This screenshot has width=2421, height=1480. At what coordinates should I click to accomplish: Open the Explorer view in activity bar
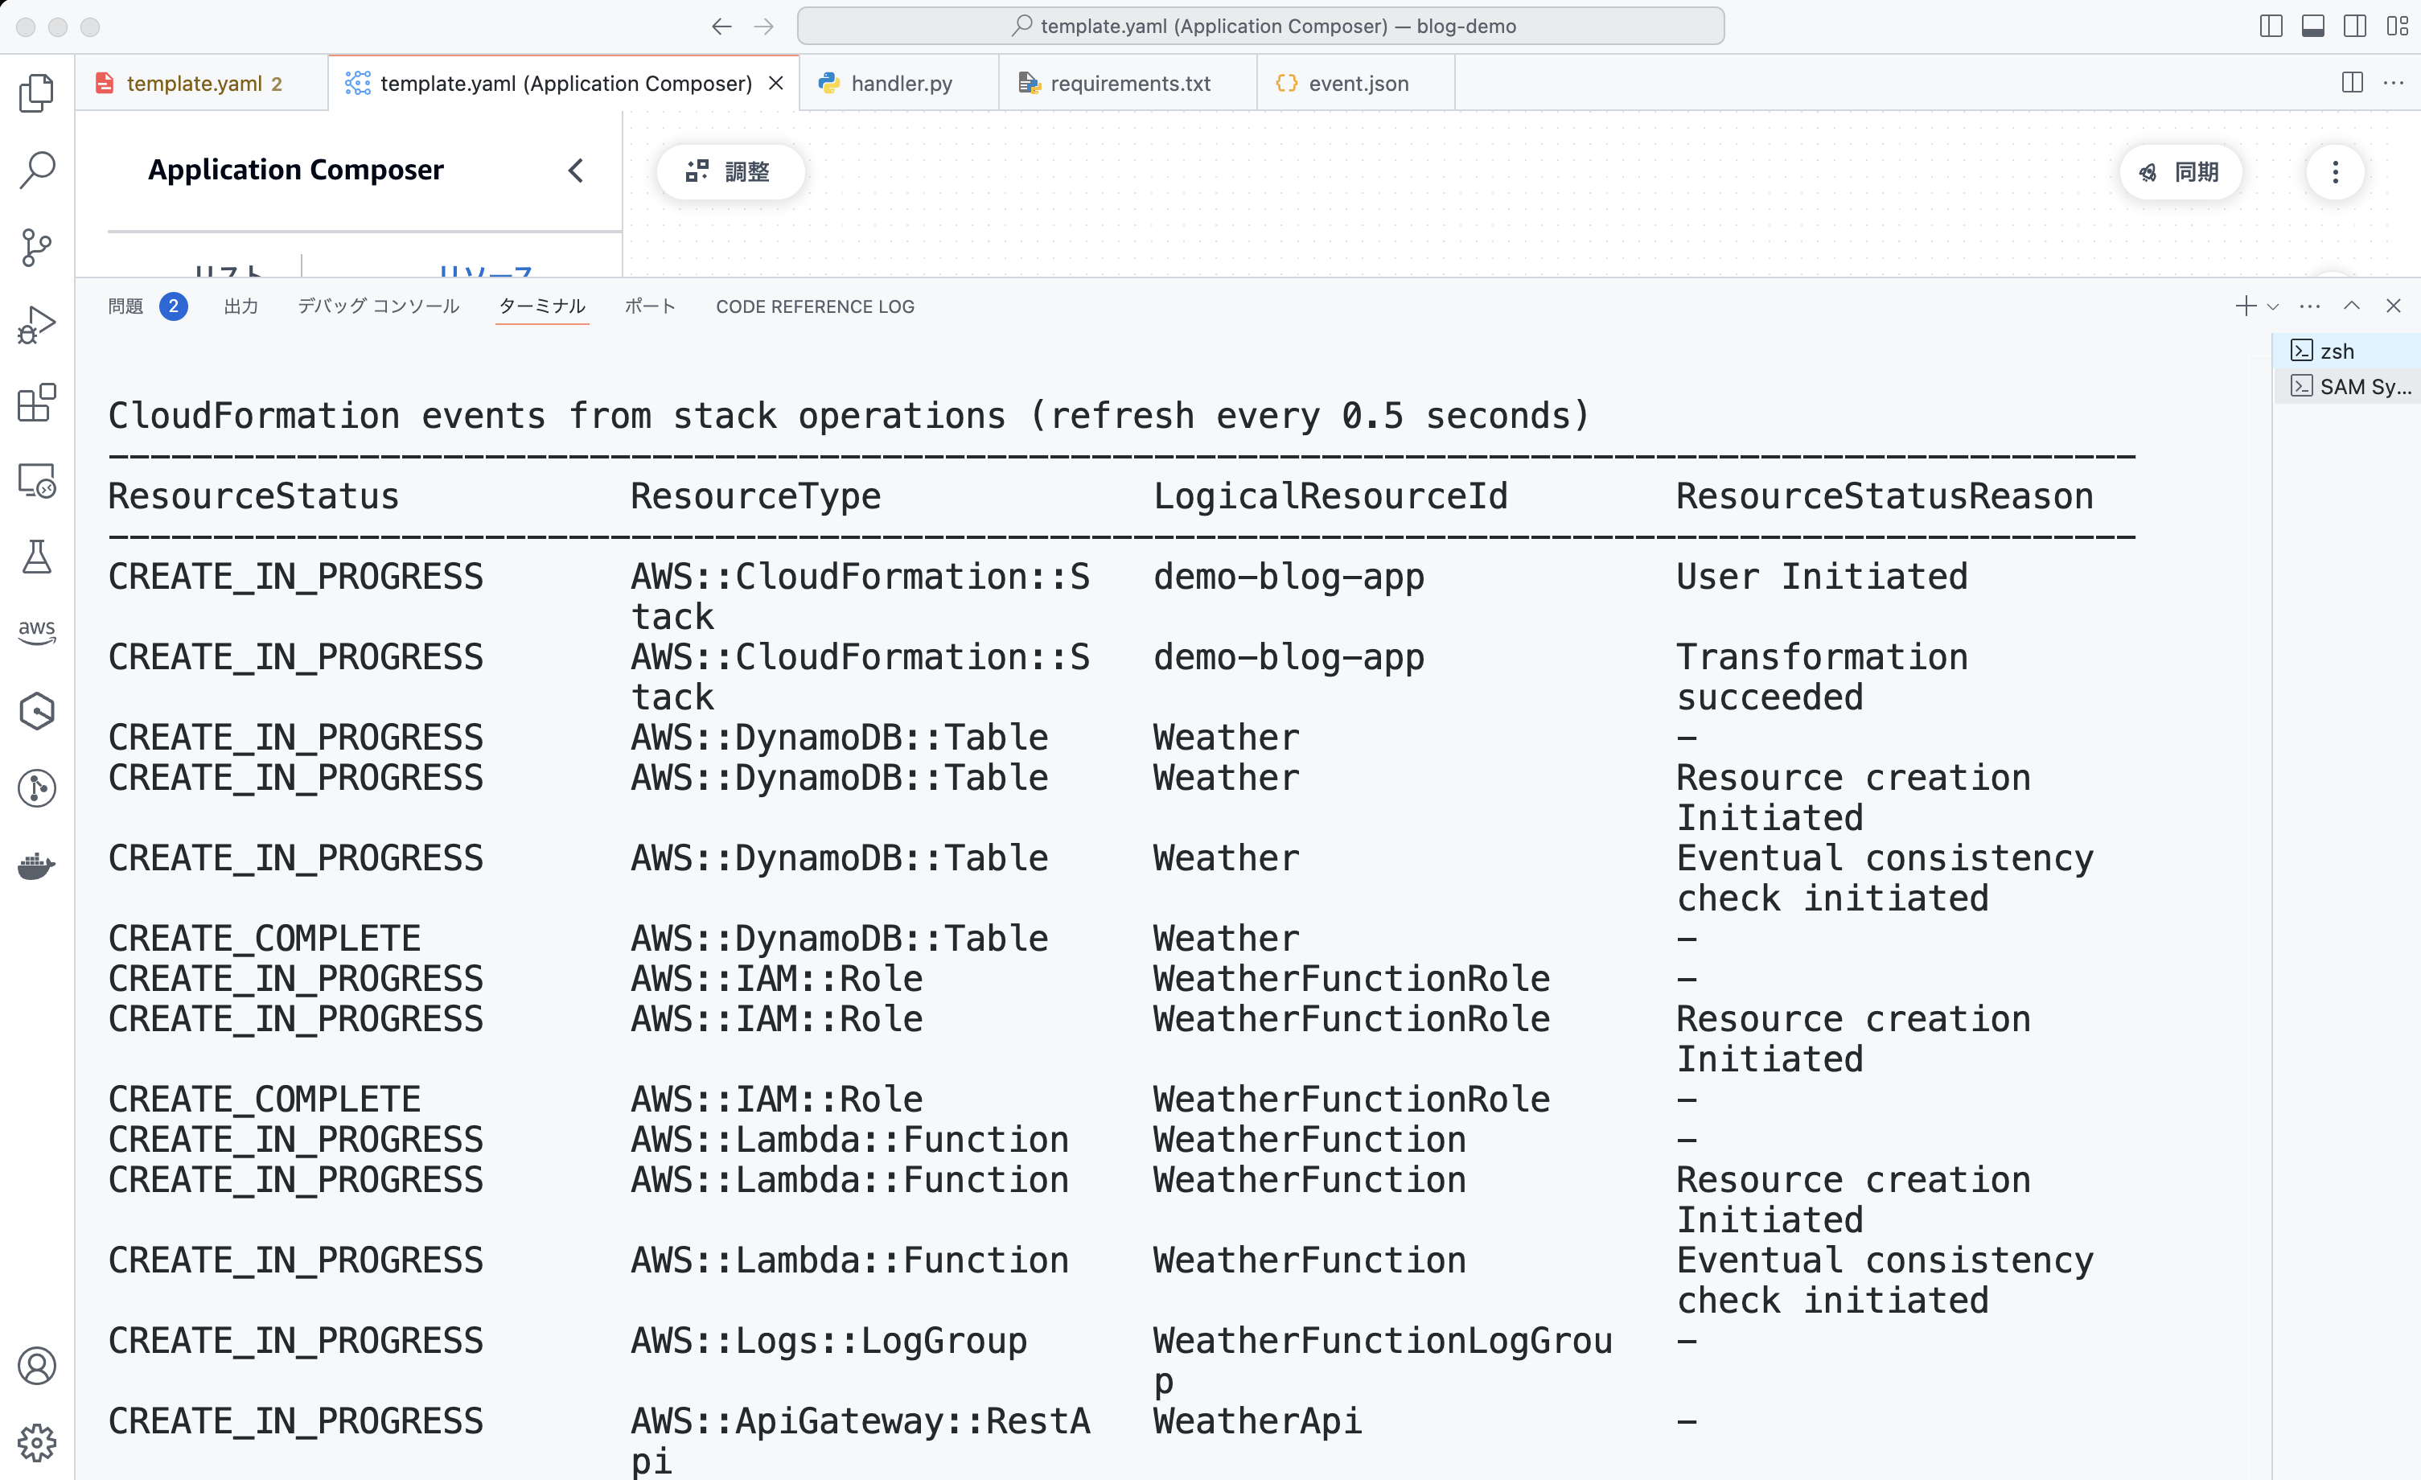tap(36, 92)
